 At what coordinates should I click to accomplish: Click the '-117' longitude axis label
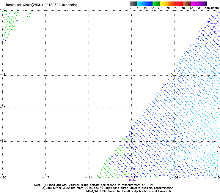coord(45,178)
